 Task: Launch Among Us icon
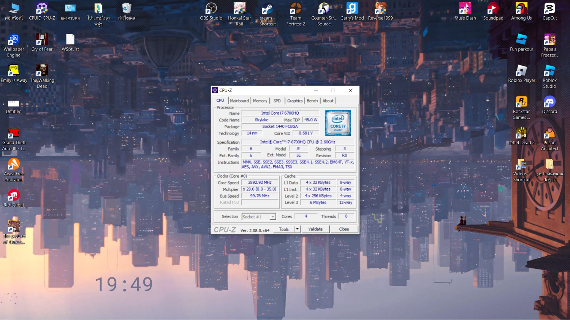pos(521,11)
